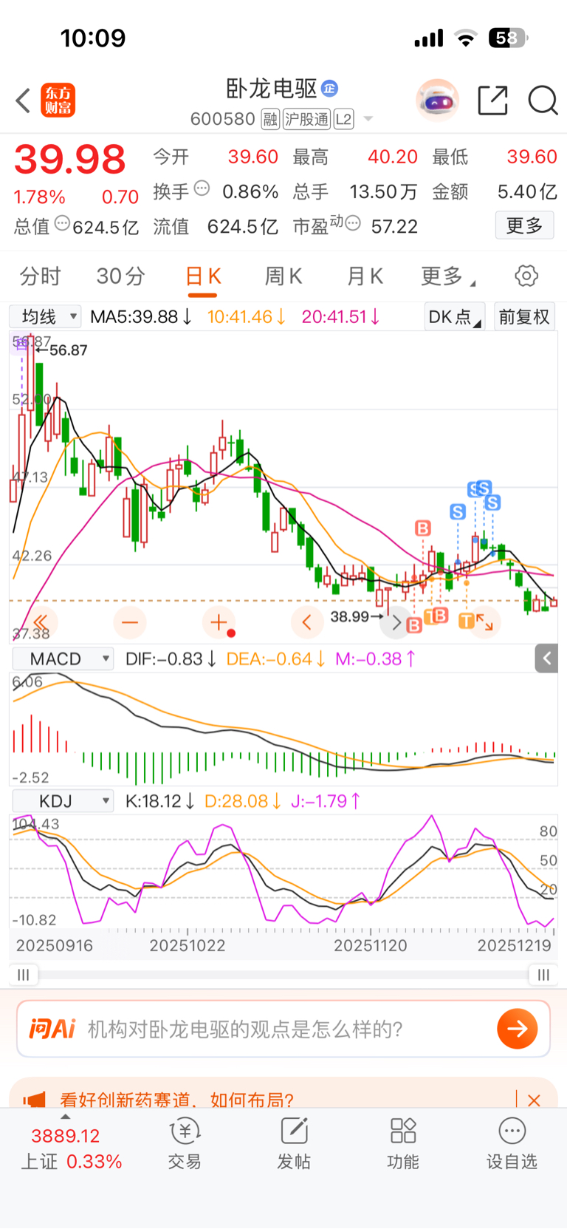The image size is (567, 1229).
Task: Open the 功能 functions icon
Action: coord(403,1144)
